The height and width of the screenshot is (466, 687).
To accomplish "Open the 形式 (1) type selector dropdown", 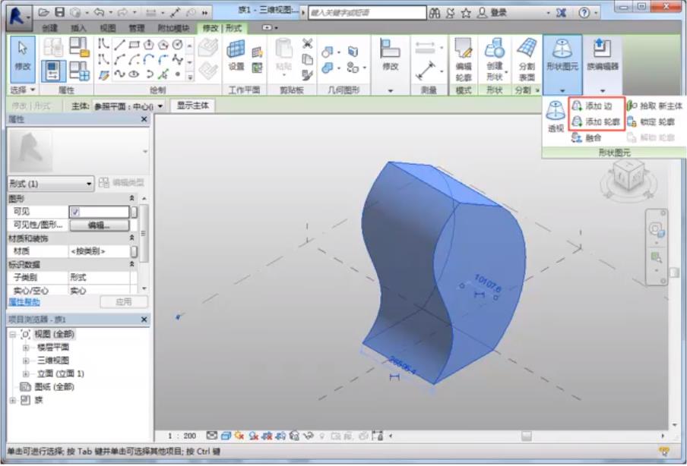I will tap(89, 184).
